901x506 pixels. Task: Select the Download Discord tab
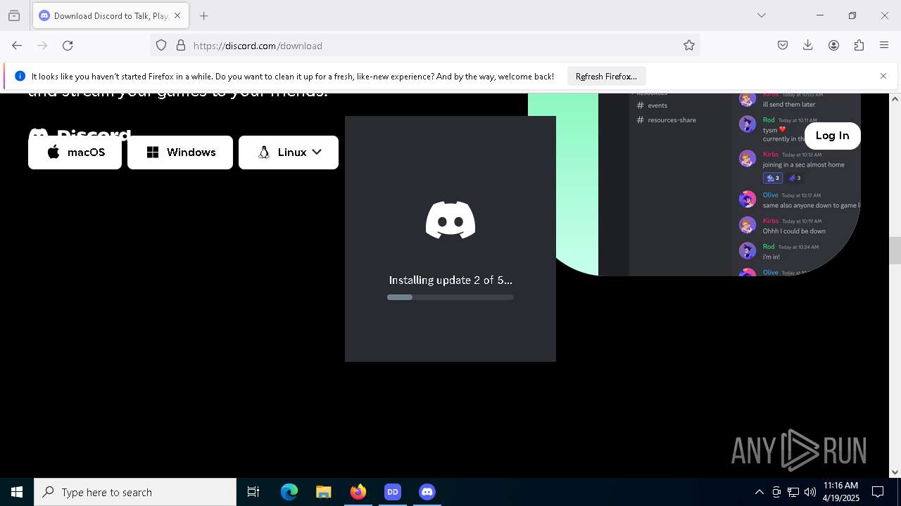[111, 15]
